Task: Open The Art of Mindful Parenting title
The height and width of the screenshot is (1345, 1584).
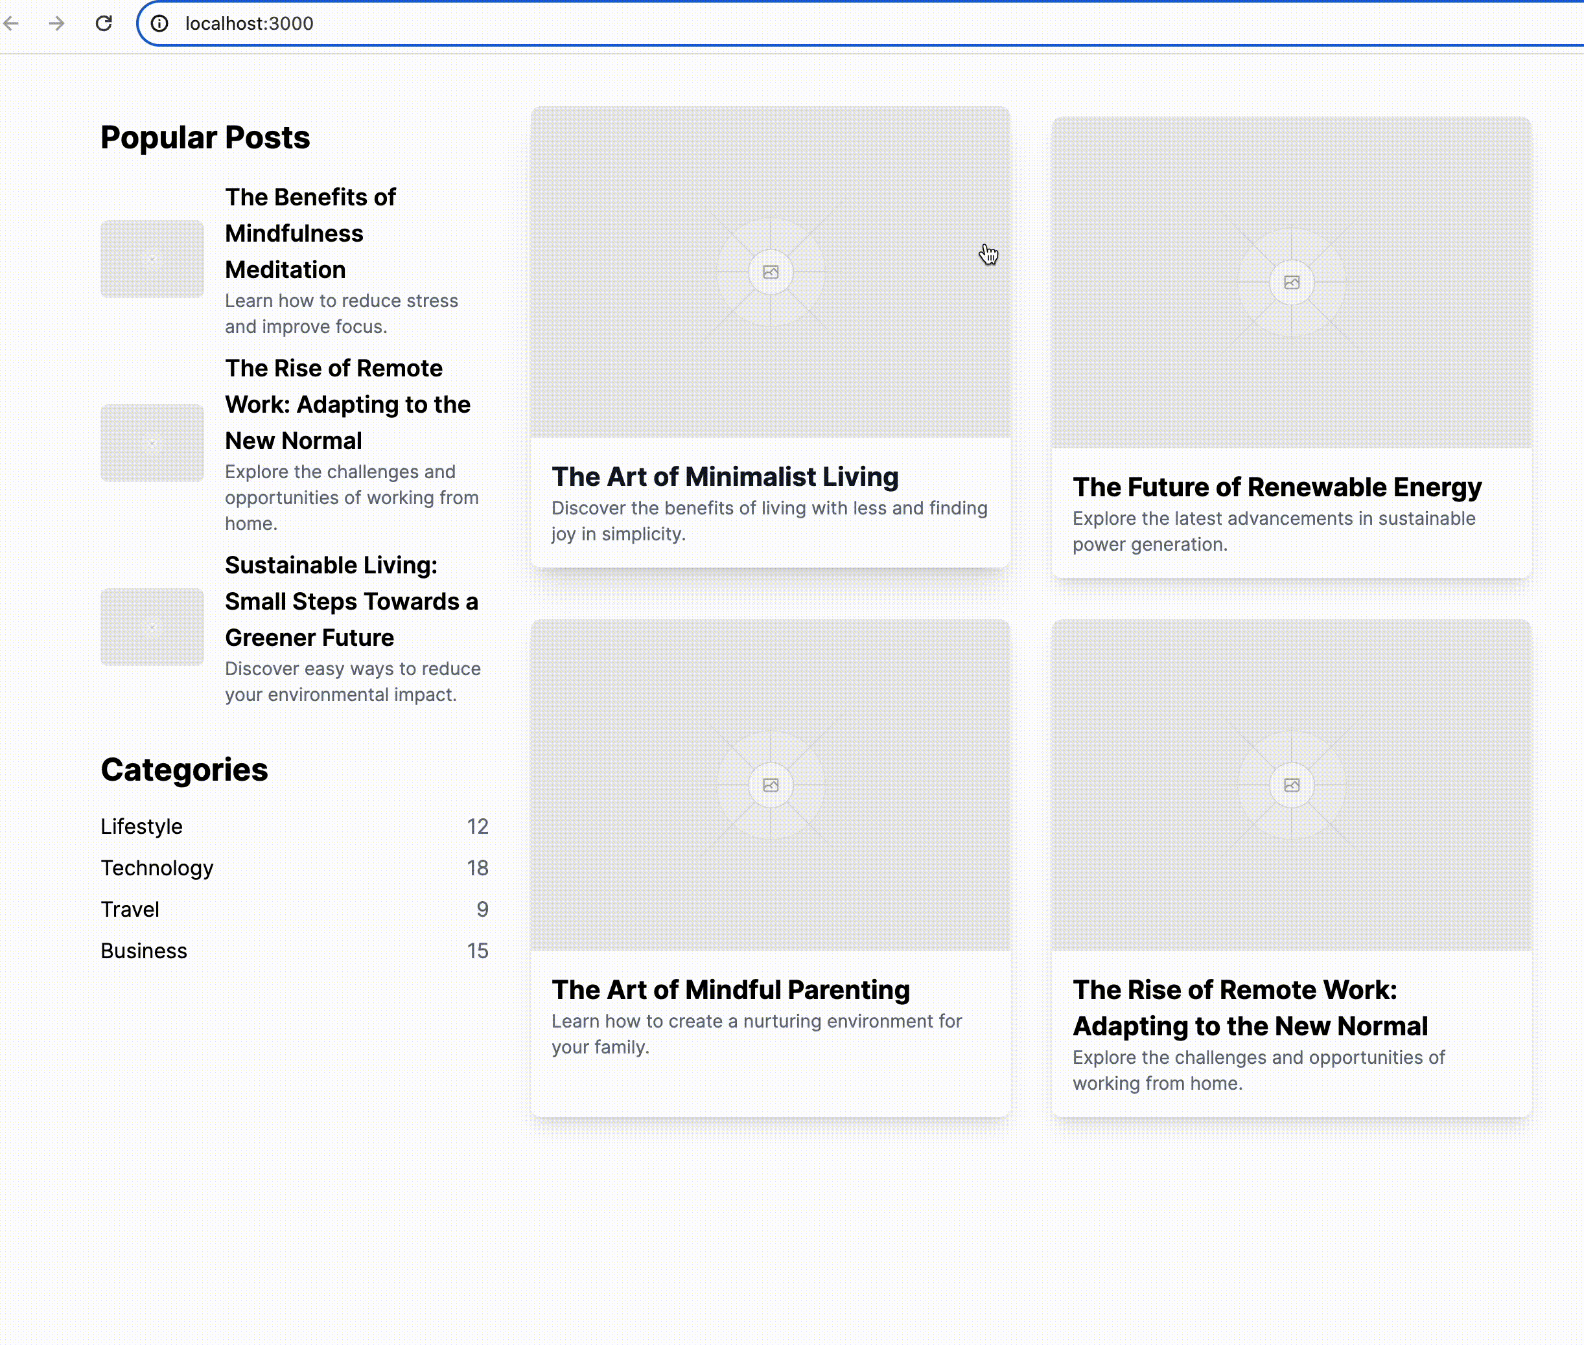Action: [730, 990]
